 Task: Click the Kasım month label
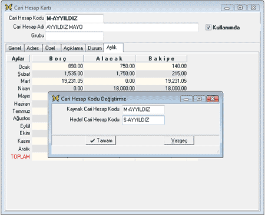pos(24,141)
